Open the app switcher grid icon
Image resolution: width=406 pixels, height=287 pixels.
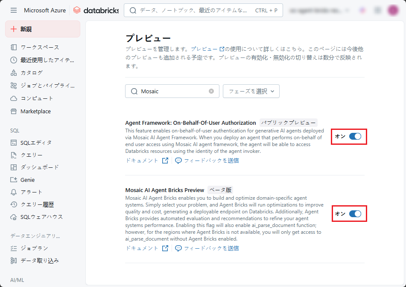(377, 10)
